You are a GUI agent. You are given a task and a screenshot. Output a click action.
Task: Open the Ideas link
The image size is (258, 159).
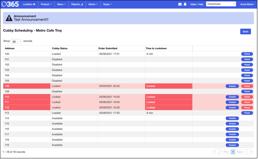point(193,4)
